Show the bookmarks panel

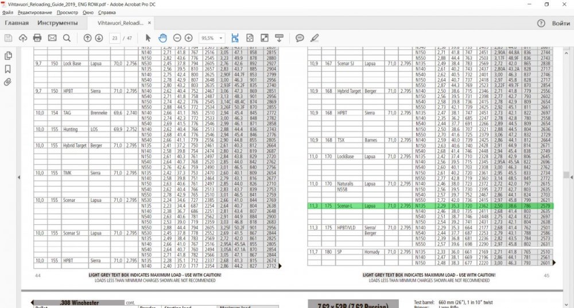pos(8,69)
